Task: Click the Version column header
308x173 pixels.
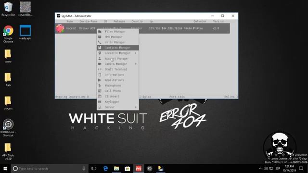Action: pyautogui.click(x=218, y=21)
